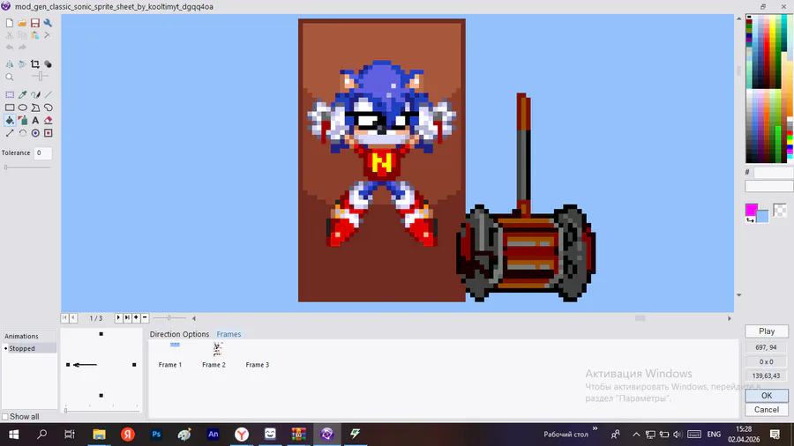Select the freehand Brush tool
The height and width of the screenshot is (446, 794).
(35, 94)
